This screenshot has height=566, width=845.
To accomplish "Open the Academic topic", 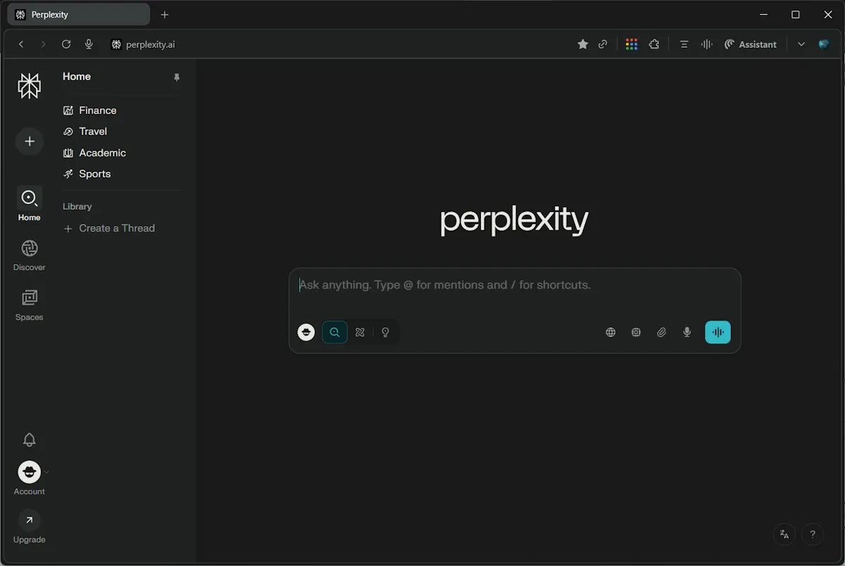I will pos(94,153).
